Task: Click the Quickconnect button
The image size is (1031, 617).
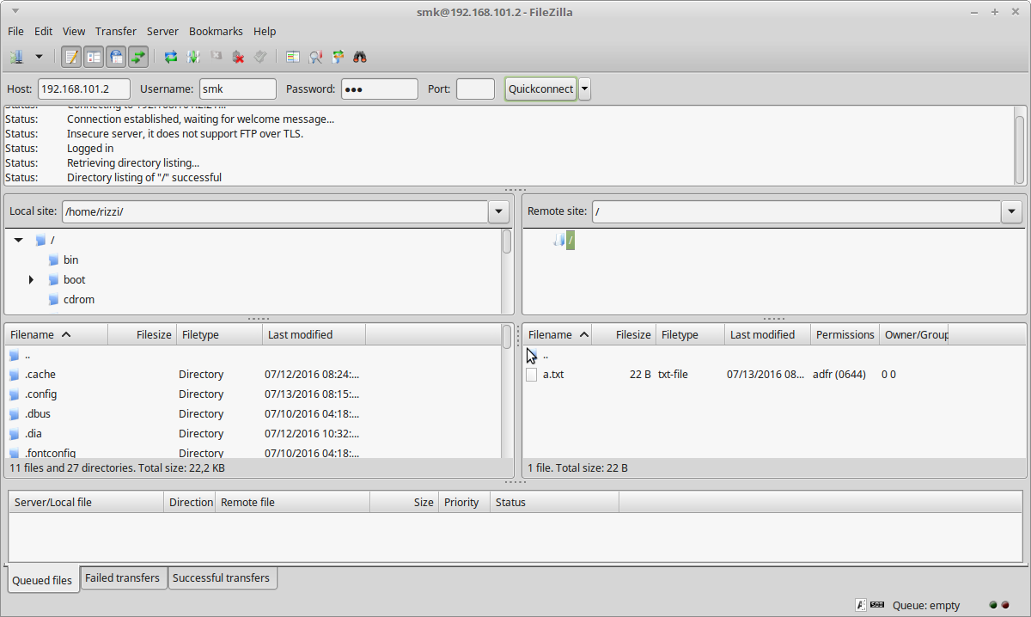Action: click(x=540, y=89)
